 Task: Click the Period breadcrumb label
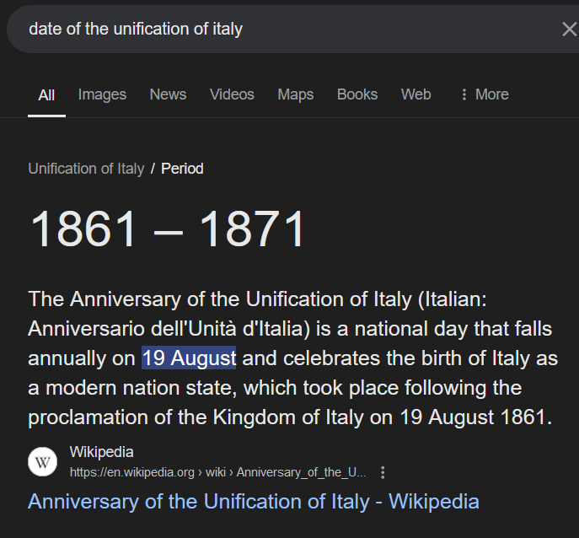click(x=182, y=169)
